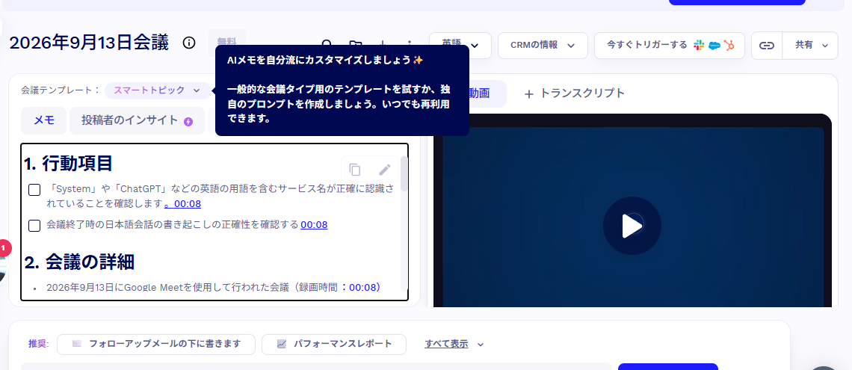Click the follow-up email suggestion icon
The image size is (852, 370).
[77, 343]
